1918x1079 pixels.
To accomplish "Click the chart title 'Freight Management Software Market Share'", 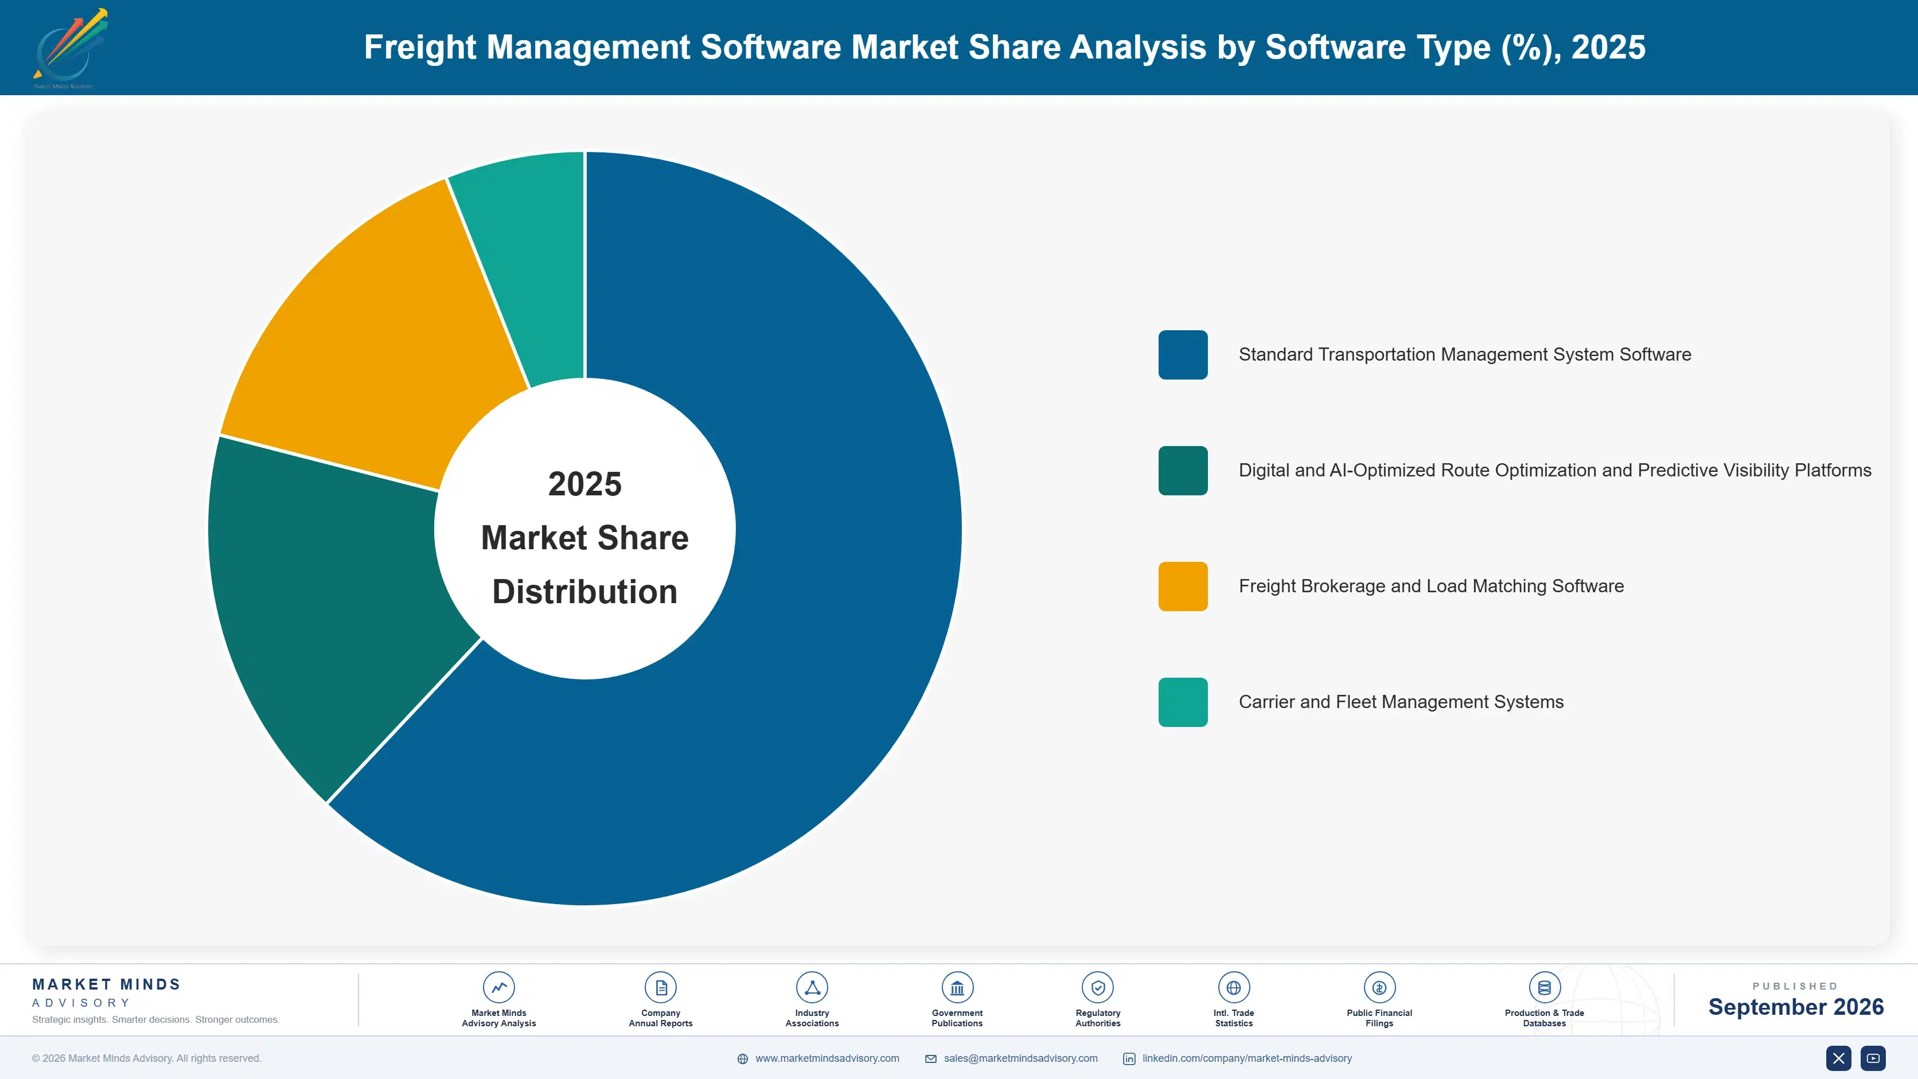I will pyautogui.click(x=1004, y=48).
